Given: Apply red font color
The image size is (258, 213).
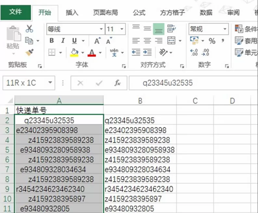Looking at the screenshot, I should pyautogui.click(x=92, y=53).
